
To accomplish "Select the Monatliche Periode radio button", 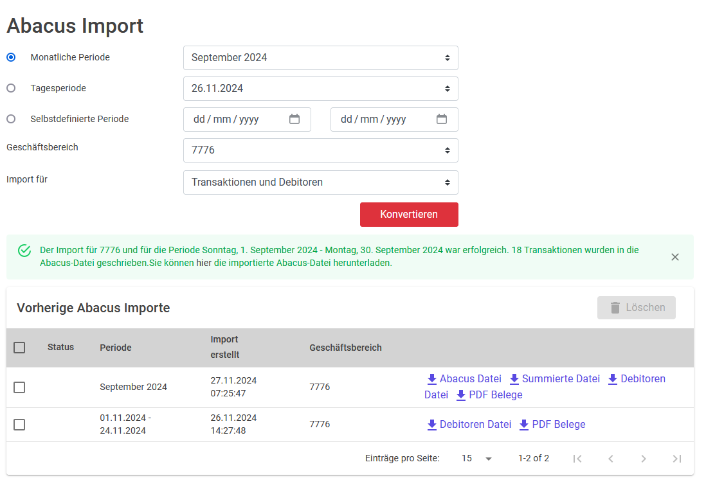I will tap(12, 58).
